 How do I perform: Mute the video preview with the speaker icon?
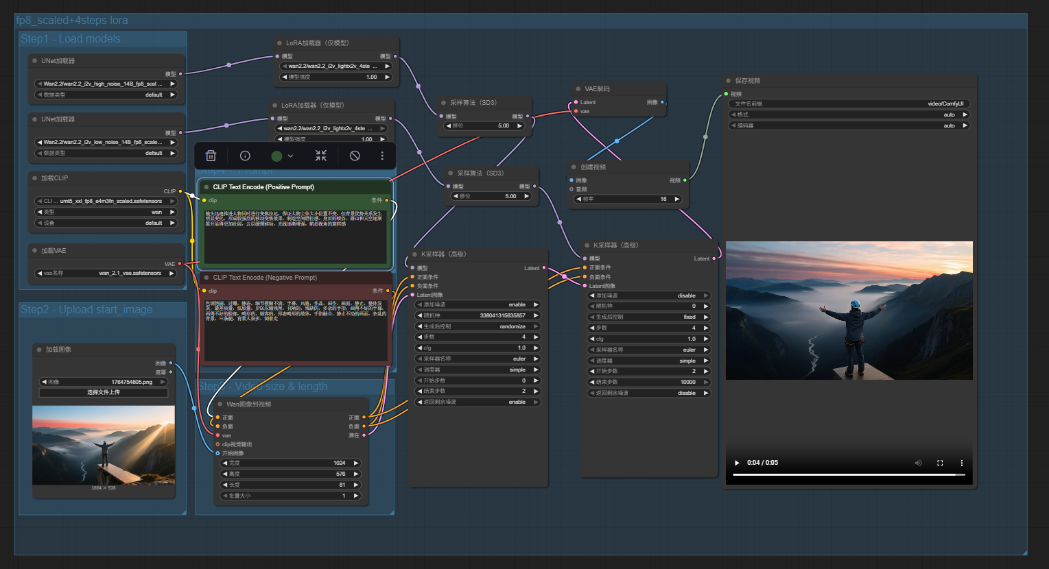(x=918, y=463)
